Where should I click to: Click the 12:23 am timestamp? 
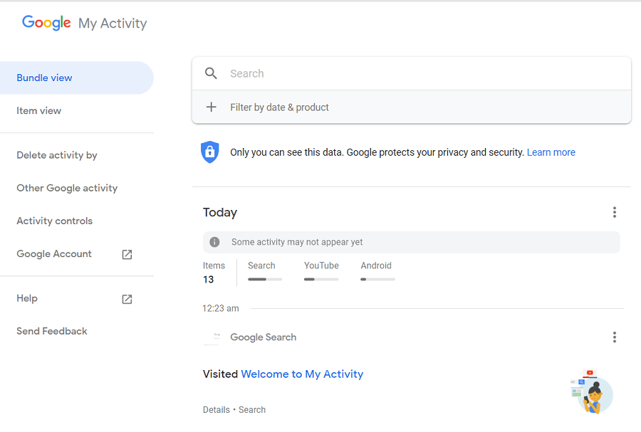tap(221, 308)
